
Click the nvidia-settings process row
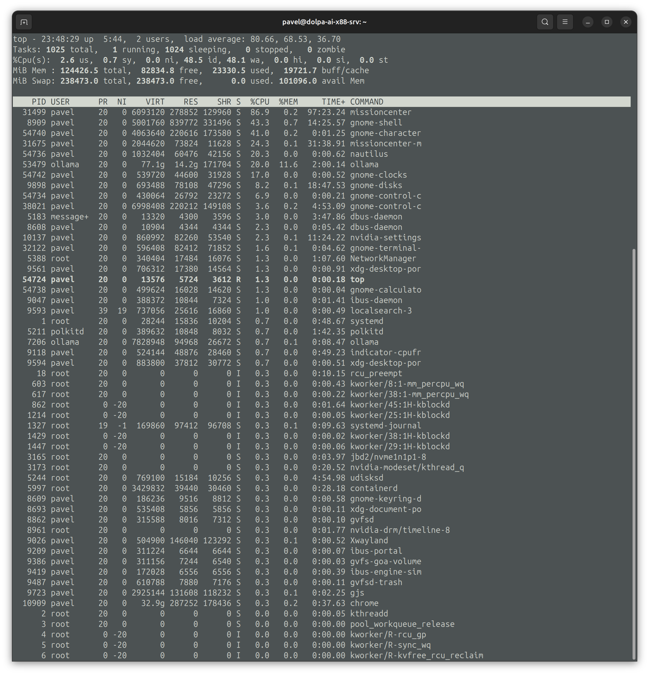pyautogui.click(x=386, y=238)
